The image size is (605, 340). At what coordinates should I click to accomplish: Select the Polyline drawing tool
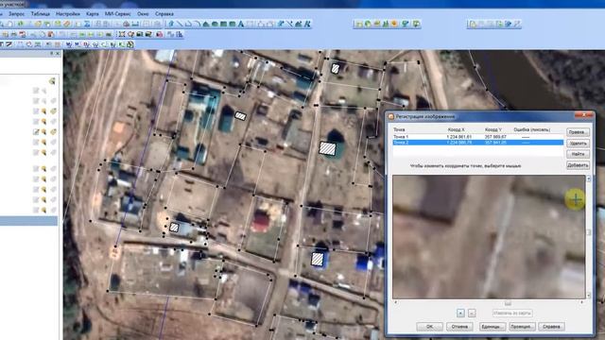(188, 24)
